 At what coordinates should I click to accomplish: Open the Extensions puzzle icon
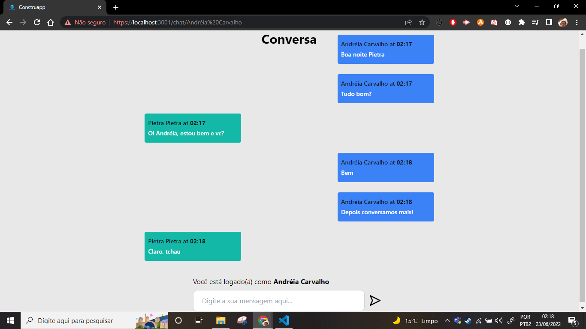point(522,22)
